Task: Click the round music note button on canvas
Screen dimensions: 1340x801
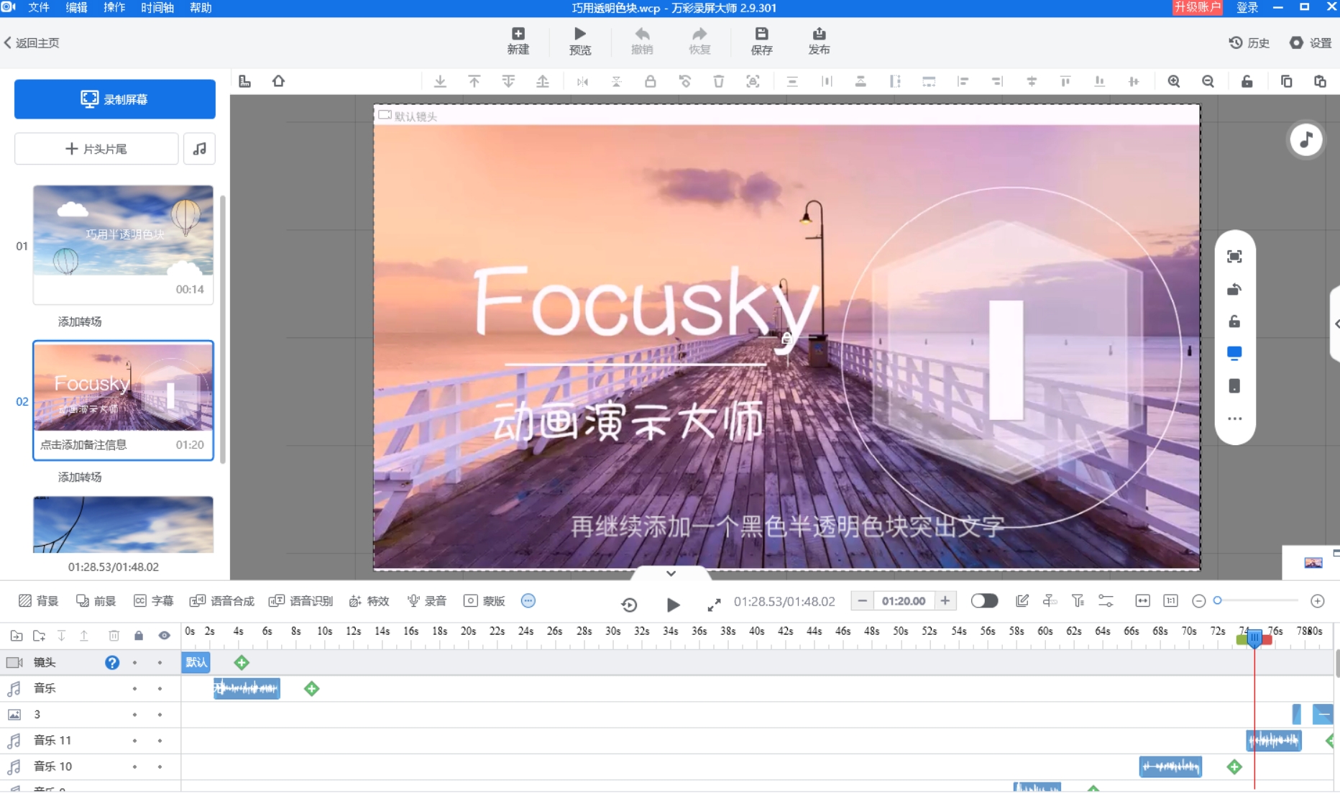Action: point(1306,139)
